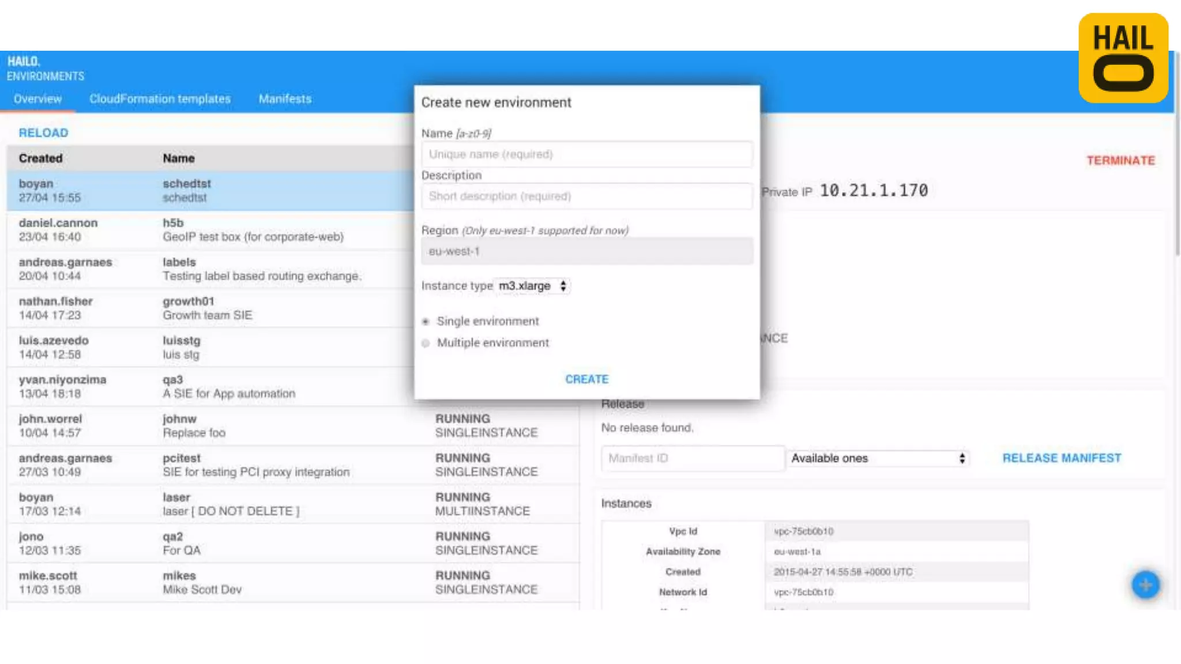This screenshot has height=664, width=1181.
Task: Click the disabled eu-west-1 region field
Action: pos(586,251)
